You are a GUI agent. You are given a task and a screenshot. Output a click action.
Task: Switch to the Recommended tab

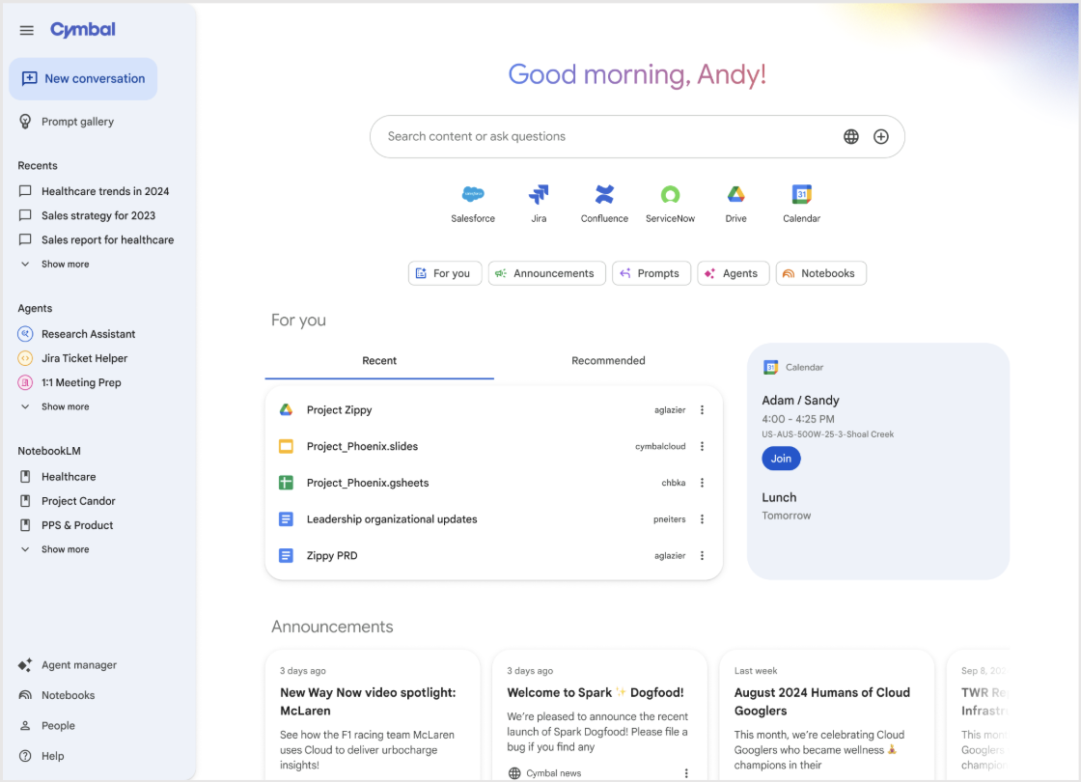tap(608, 361)
